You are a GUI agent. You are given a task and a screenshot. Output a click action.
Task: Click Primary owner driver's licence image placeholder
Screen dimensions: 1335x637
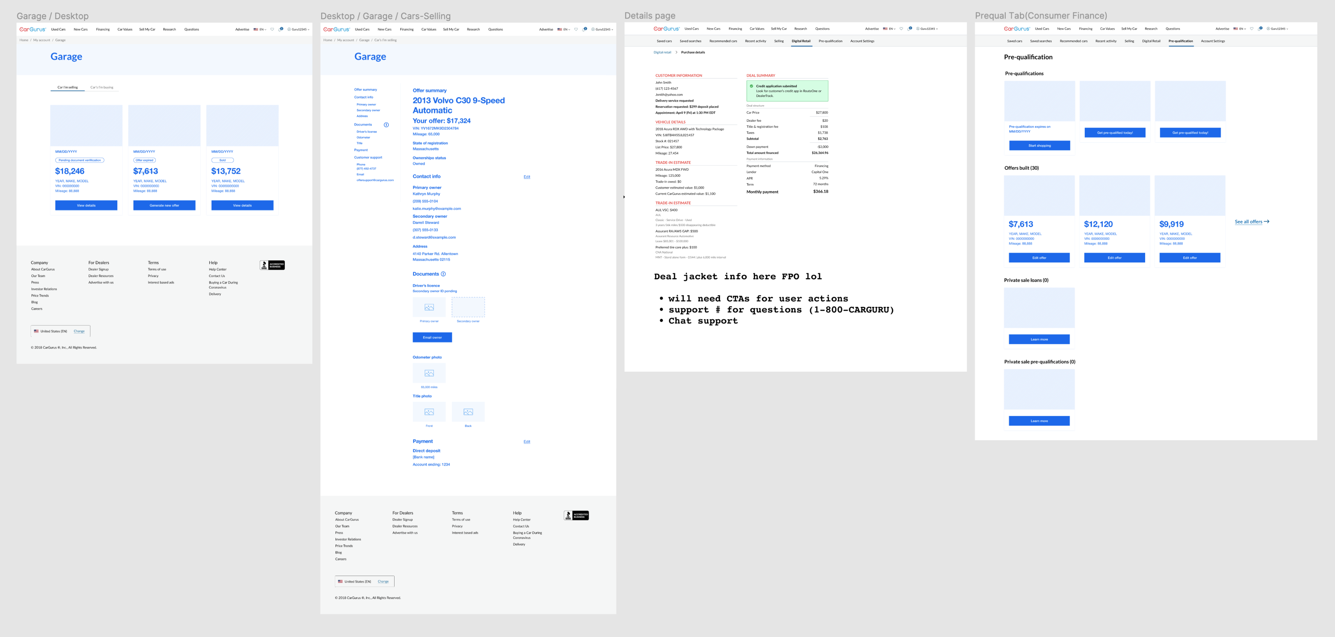[429, 307]
